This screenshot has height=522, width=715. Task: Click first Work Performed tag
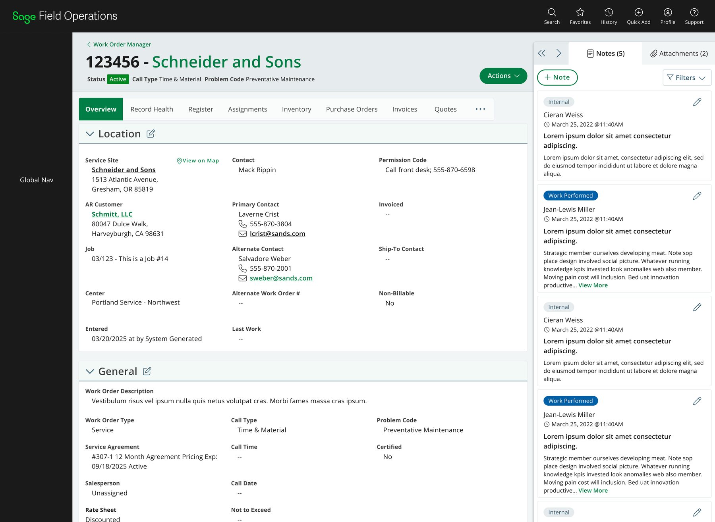(570, 196)
